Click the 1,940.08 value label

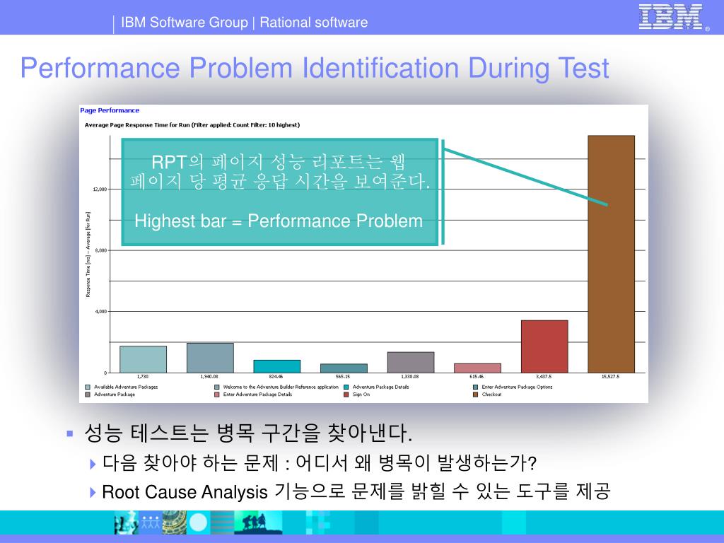coord(209,377)
